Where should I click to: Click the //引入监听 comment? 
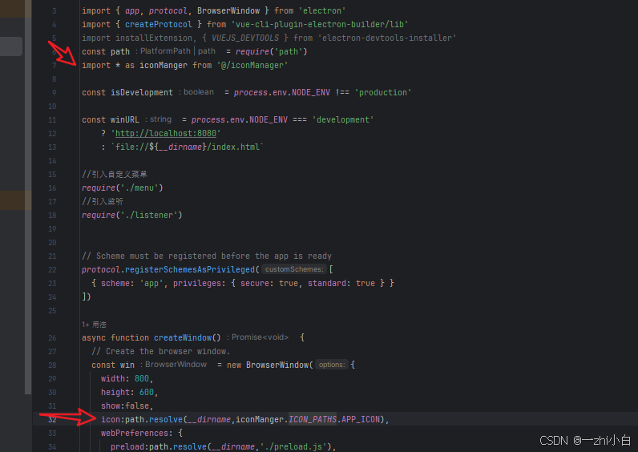click(x=102, y=201)
